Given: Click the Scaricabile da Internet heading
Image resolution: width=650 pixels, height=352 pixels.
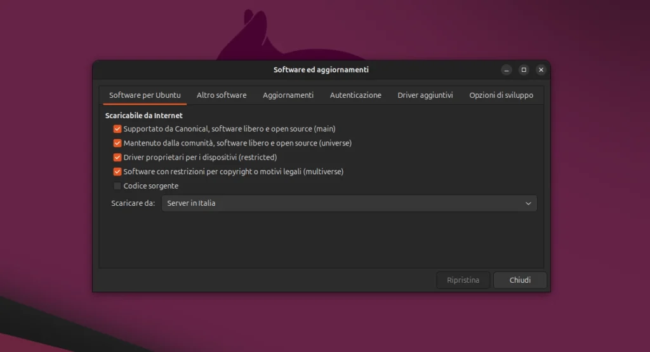Looking at the screenshot, I should pyautogui.click(x=144, y=116).
